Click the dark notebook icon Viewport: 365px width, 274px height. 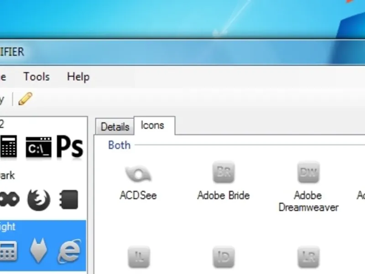coord(69,200)
